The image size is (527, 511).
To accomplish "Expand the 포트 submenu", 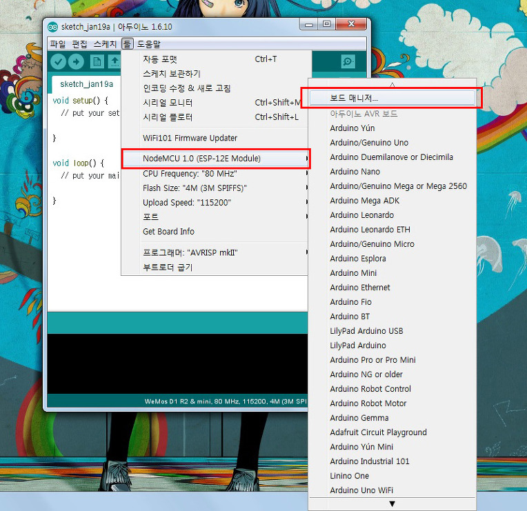I will point(215,217).
